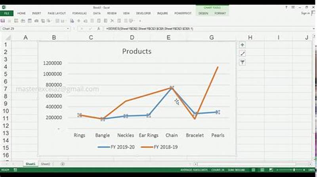Open the VIEW ribbon tab

click(x=126, y=13)
